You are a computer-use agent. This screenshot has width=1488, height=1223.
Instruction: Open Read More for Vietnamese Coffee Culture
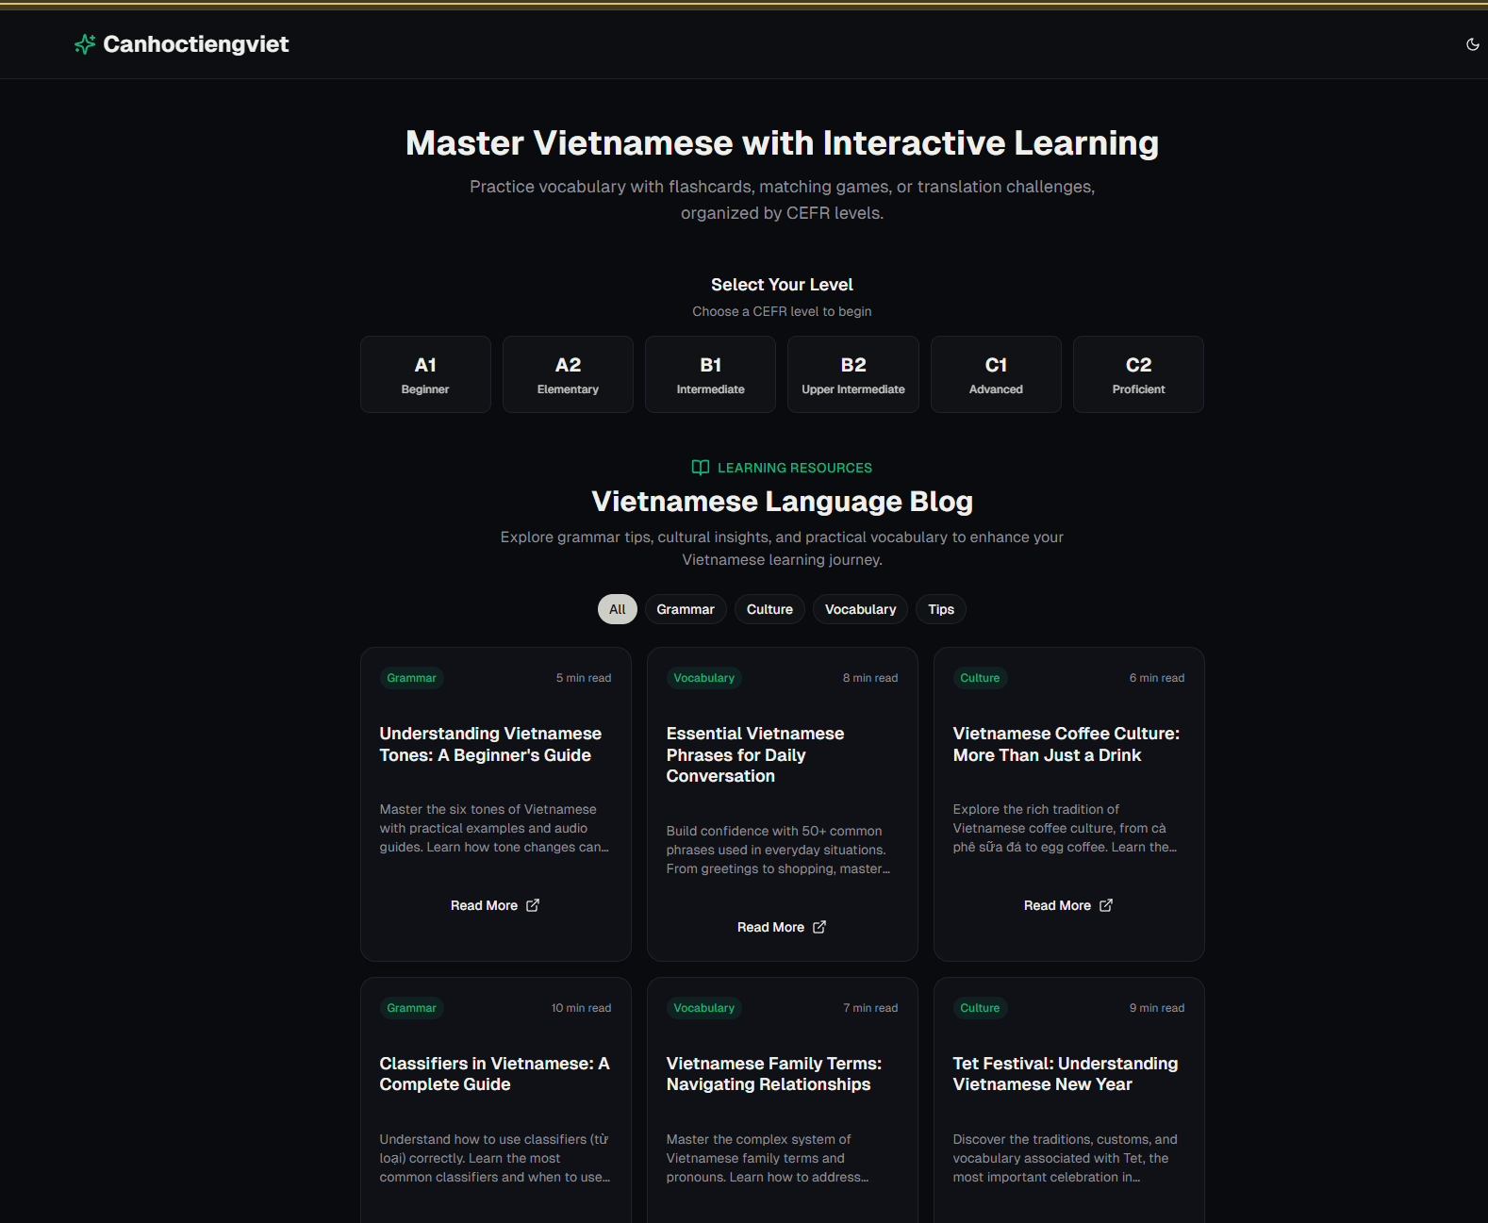1057,905
